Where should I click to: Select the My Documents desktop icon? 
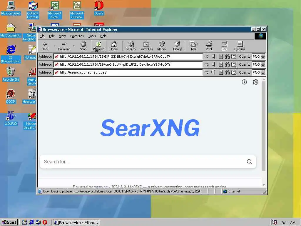pos(11,30)
